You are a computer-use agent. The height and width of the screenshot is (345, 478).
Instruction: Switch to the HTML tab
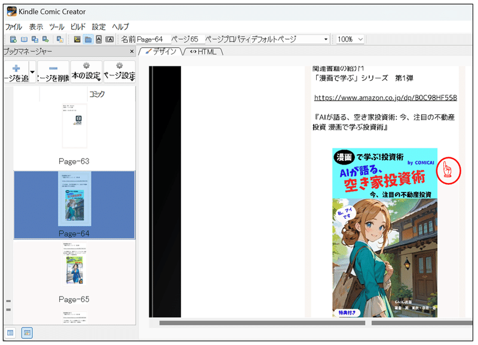(x=204, y=52)
